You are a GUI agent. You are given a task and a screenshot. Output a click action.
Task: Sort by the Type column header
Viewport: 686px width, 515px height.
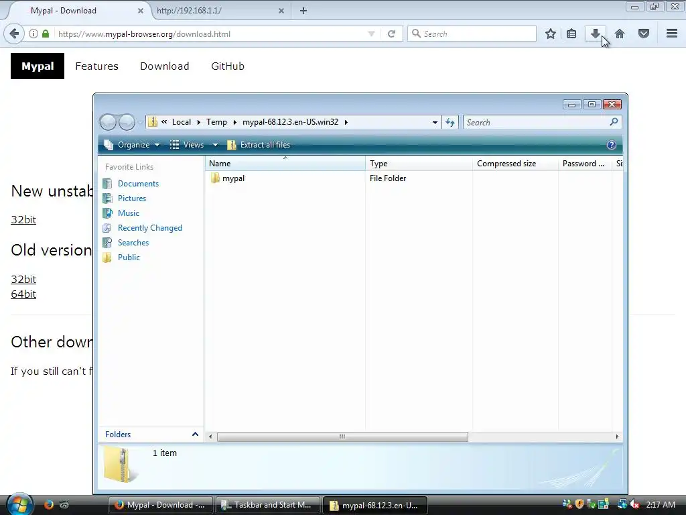[x=419, y=164]
